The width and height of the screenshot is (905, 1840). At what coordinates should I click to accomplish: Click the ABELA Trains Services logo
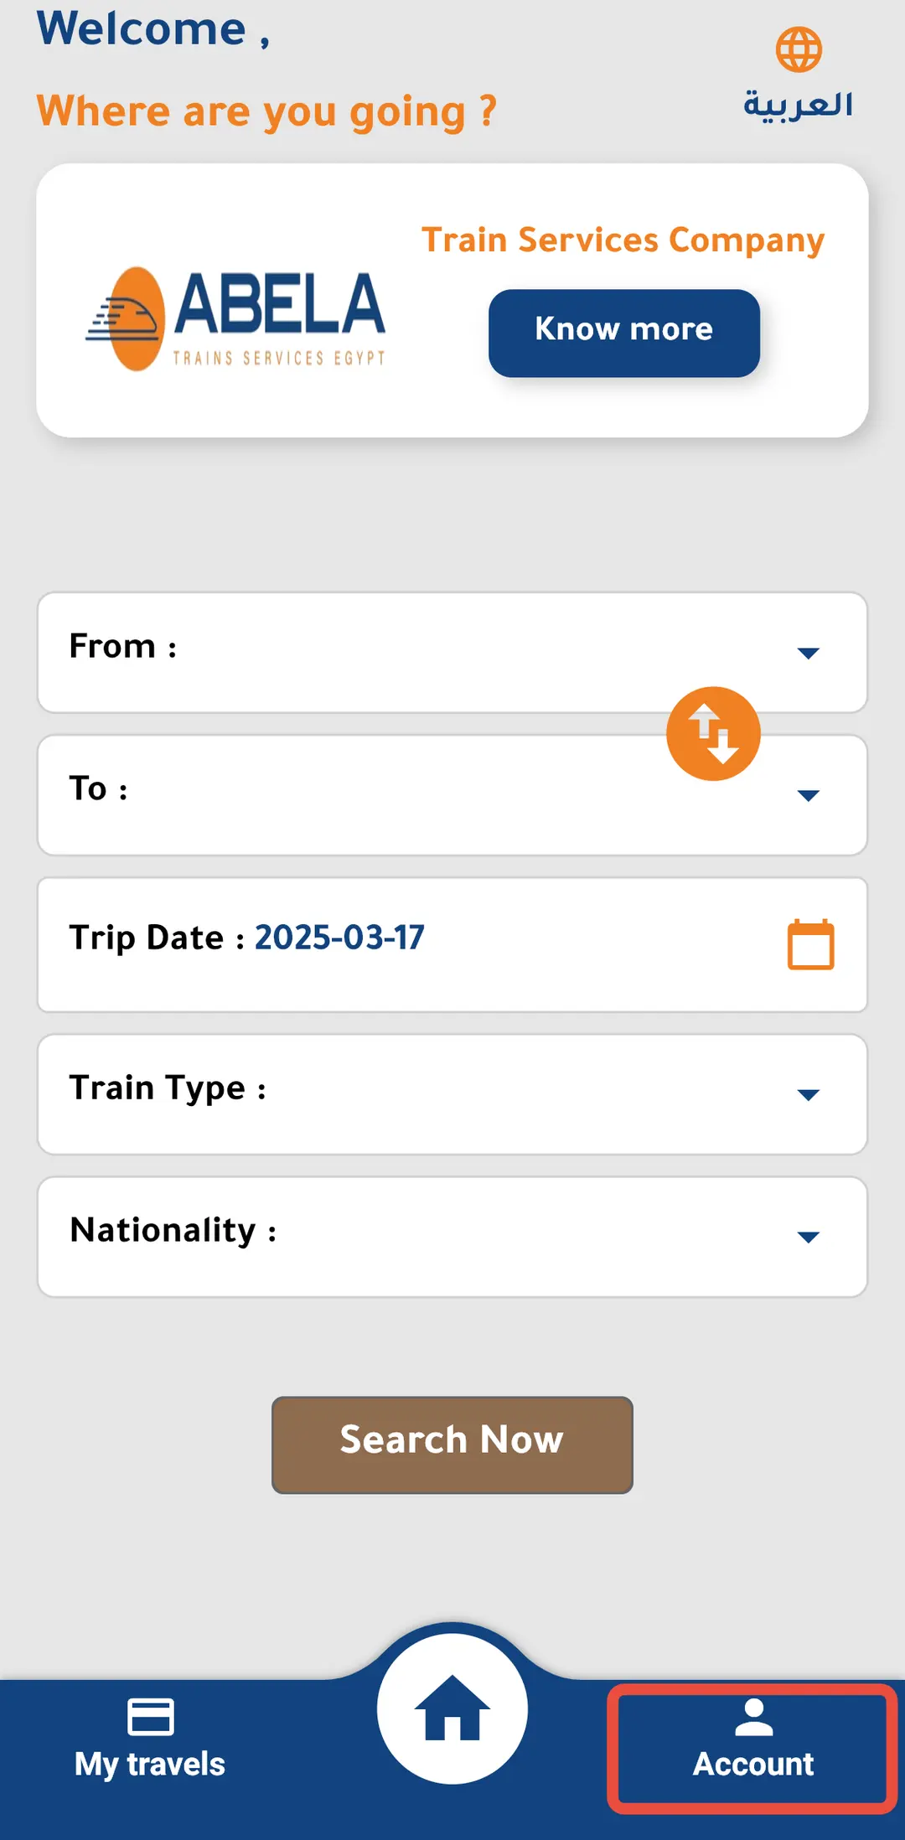(x=235, y=319)
